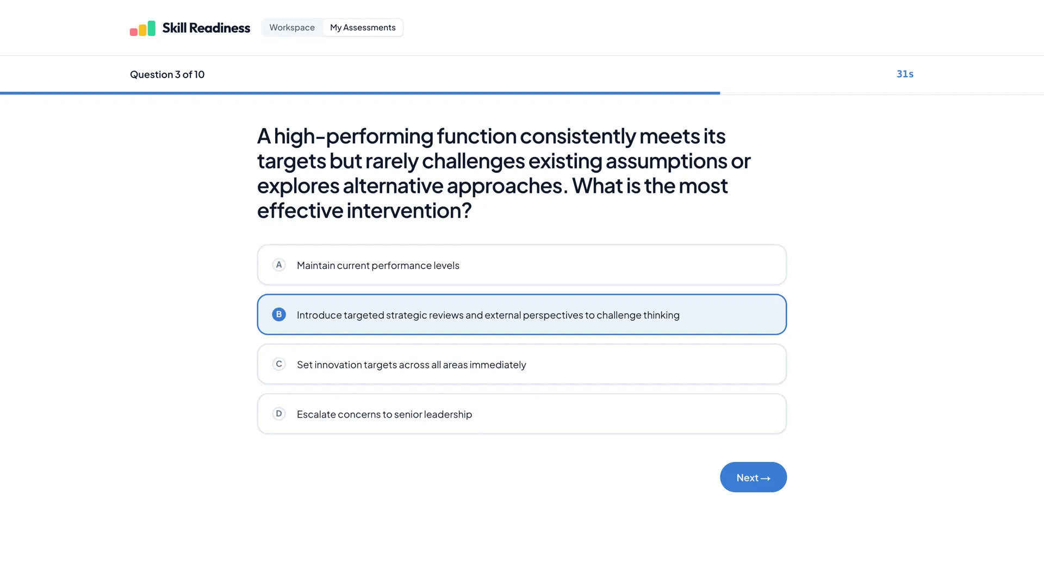
Task: Click the circled letter C badge
Action: (x=279, y=364)
